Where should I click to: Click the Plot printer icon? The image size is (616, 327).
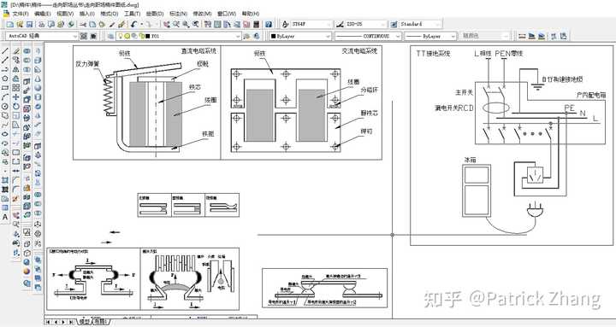(42, 24)
